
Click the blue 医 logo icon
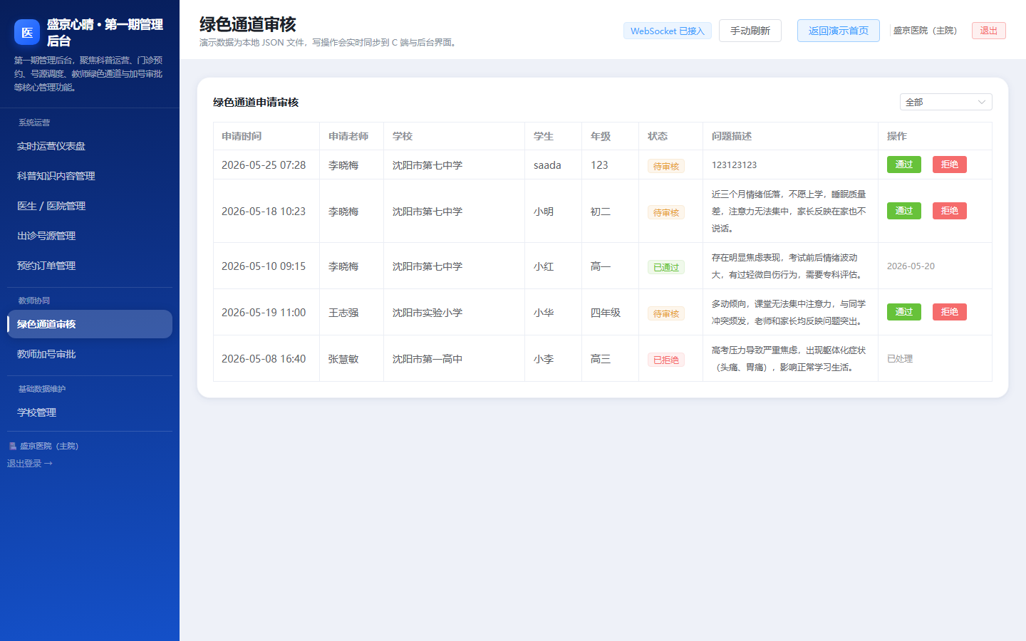click(27, 32)
